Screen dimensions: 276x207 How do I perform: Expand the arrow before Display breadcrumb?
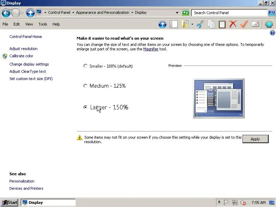(x=132, y=13)
